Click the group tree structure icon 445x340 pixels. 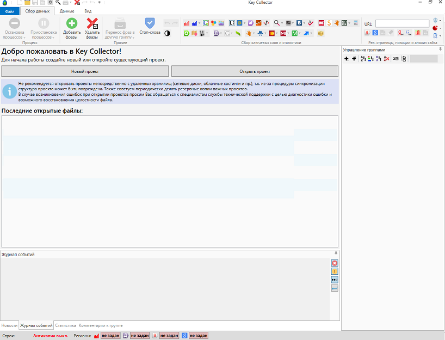[x=403, y=59]
